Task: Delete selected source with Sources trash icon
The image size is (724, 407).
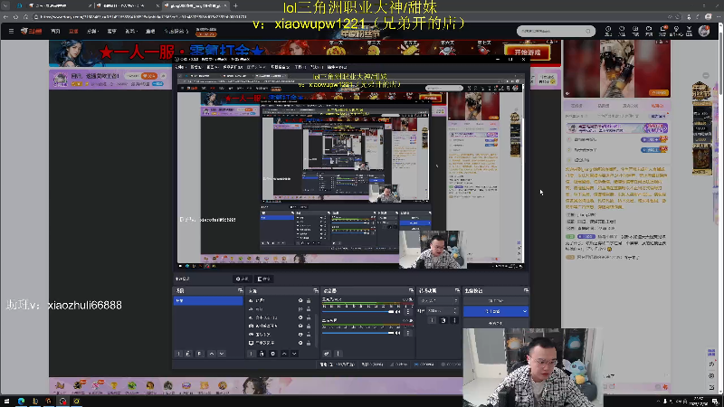Action: point(262,354)
